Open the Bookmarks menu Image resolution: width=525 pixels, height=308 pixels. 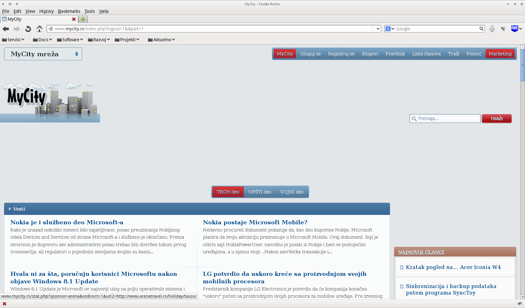coord(69,11)
